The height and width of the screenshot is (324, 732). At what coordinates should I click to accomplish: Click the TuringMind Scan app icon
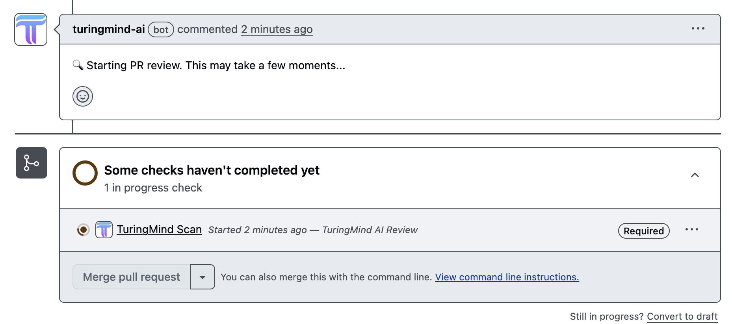(x=103, y=230)
